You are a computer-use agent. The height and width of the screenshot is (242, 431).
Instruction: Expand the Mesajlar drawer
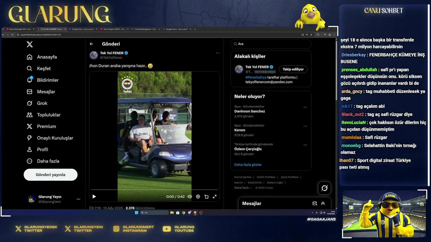[323, 203]
